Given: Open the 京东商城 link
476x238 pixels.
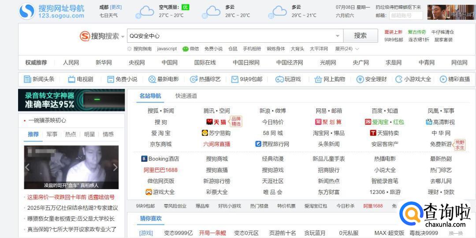Looking at the screenshot, I should (x=160, y=144).
